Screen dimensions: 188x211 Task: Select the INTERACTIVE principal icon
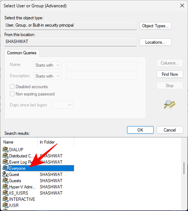(x=5, y=199)
